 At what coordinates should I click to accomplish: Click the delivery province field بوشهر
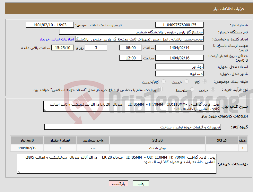tap(179, 66)
